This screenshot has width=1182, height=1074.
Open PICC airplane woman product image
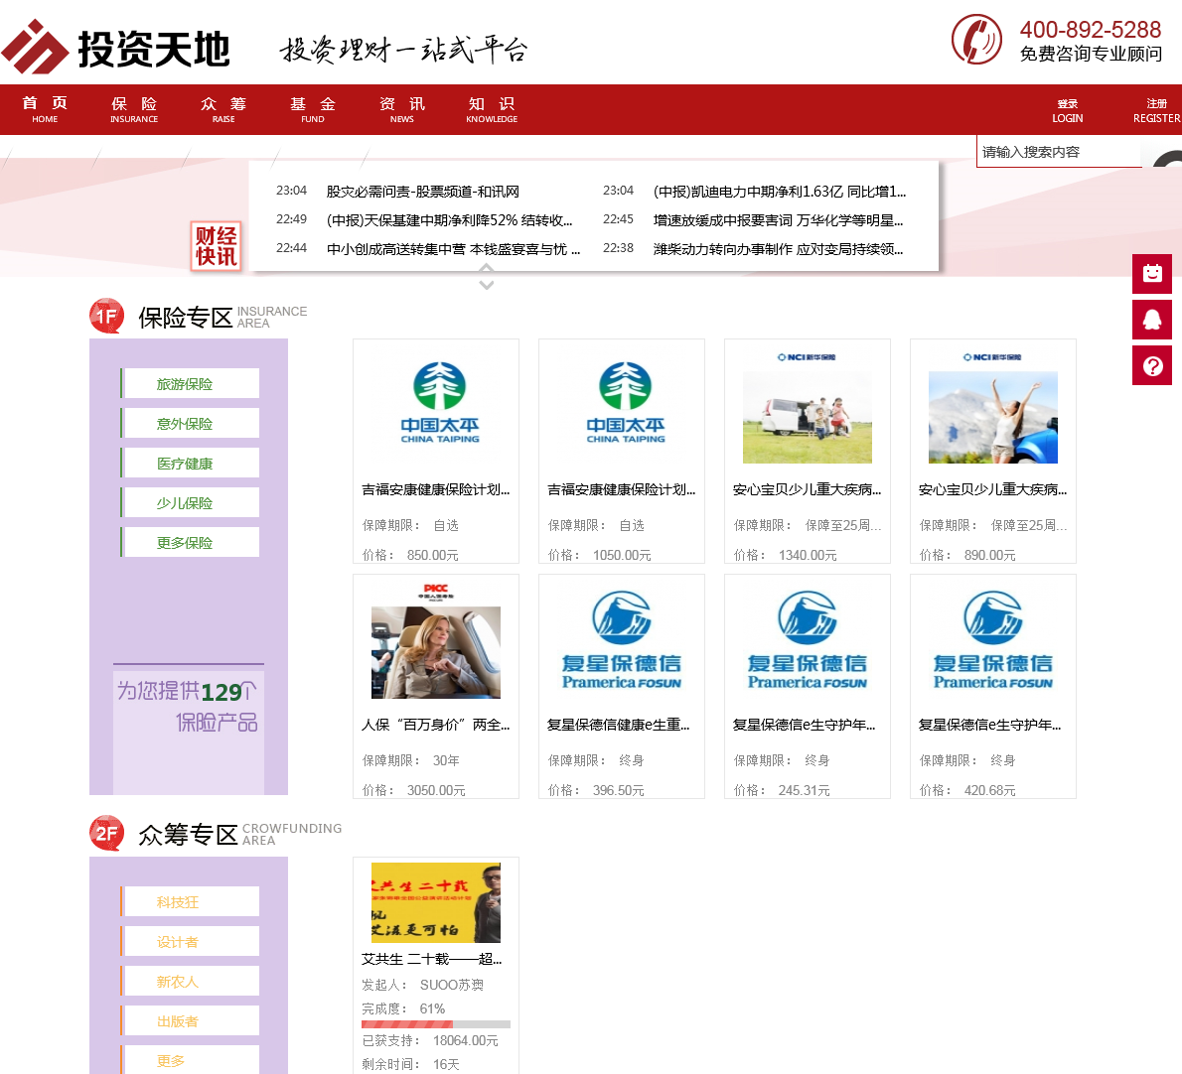tap(436, 652)
